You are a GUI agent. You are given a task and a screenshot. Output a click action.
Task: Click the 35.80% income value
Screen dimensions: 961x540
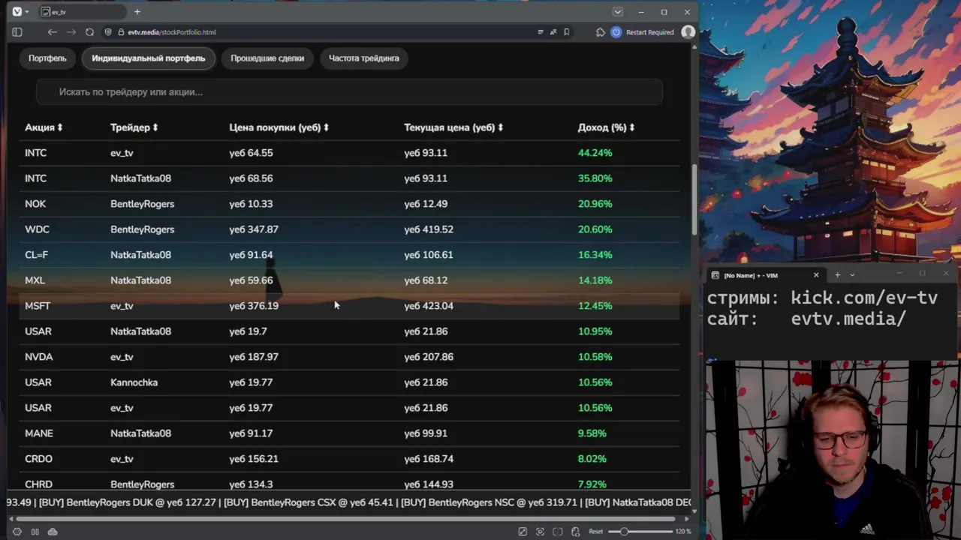click(595, 178)
